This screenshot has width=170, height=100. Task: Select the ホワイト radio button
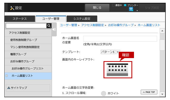pos(104,93)
